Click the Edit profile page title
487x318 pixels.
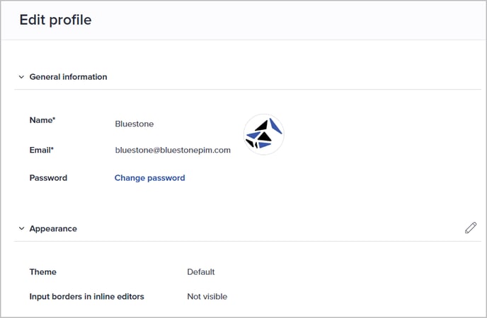tap(56, 20)
